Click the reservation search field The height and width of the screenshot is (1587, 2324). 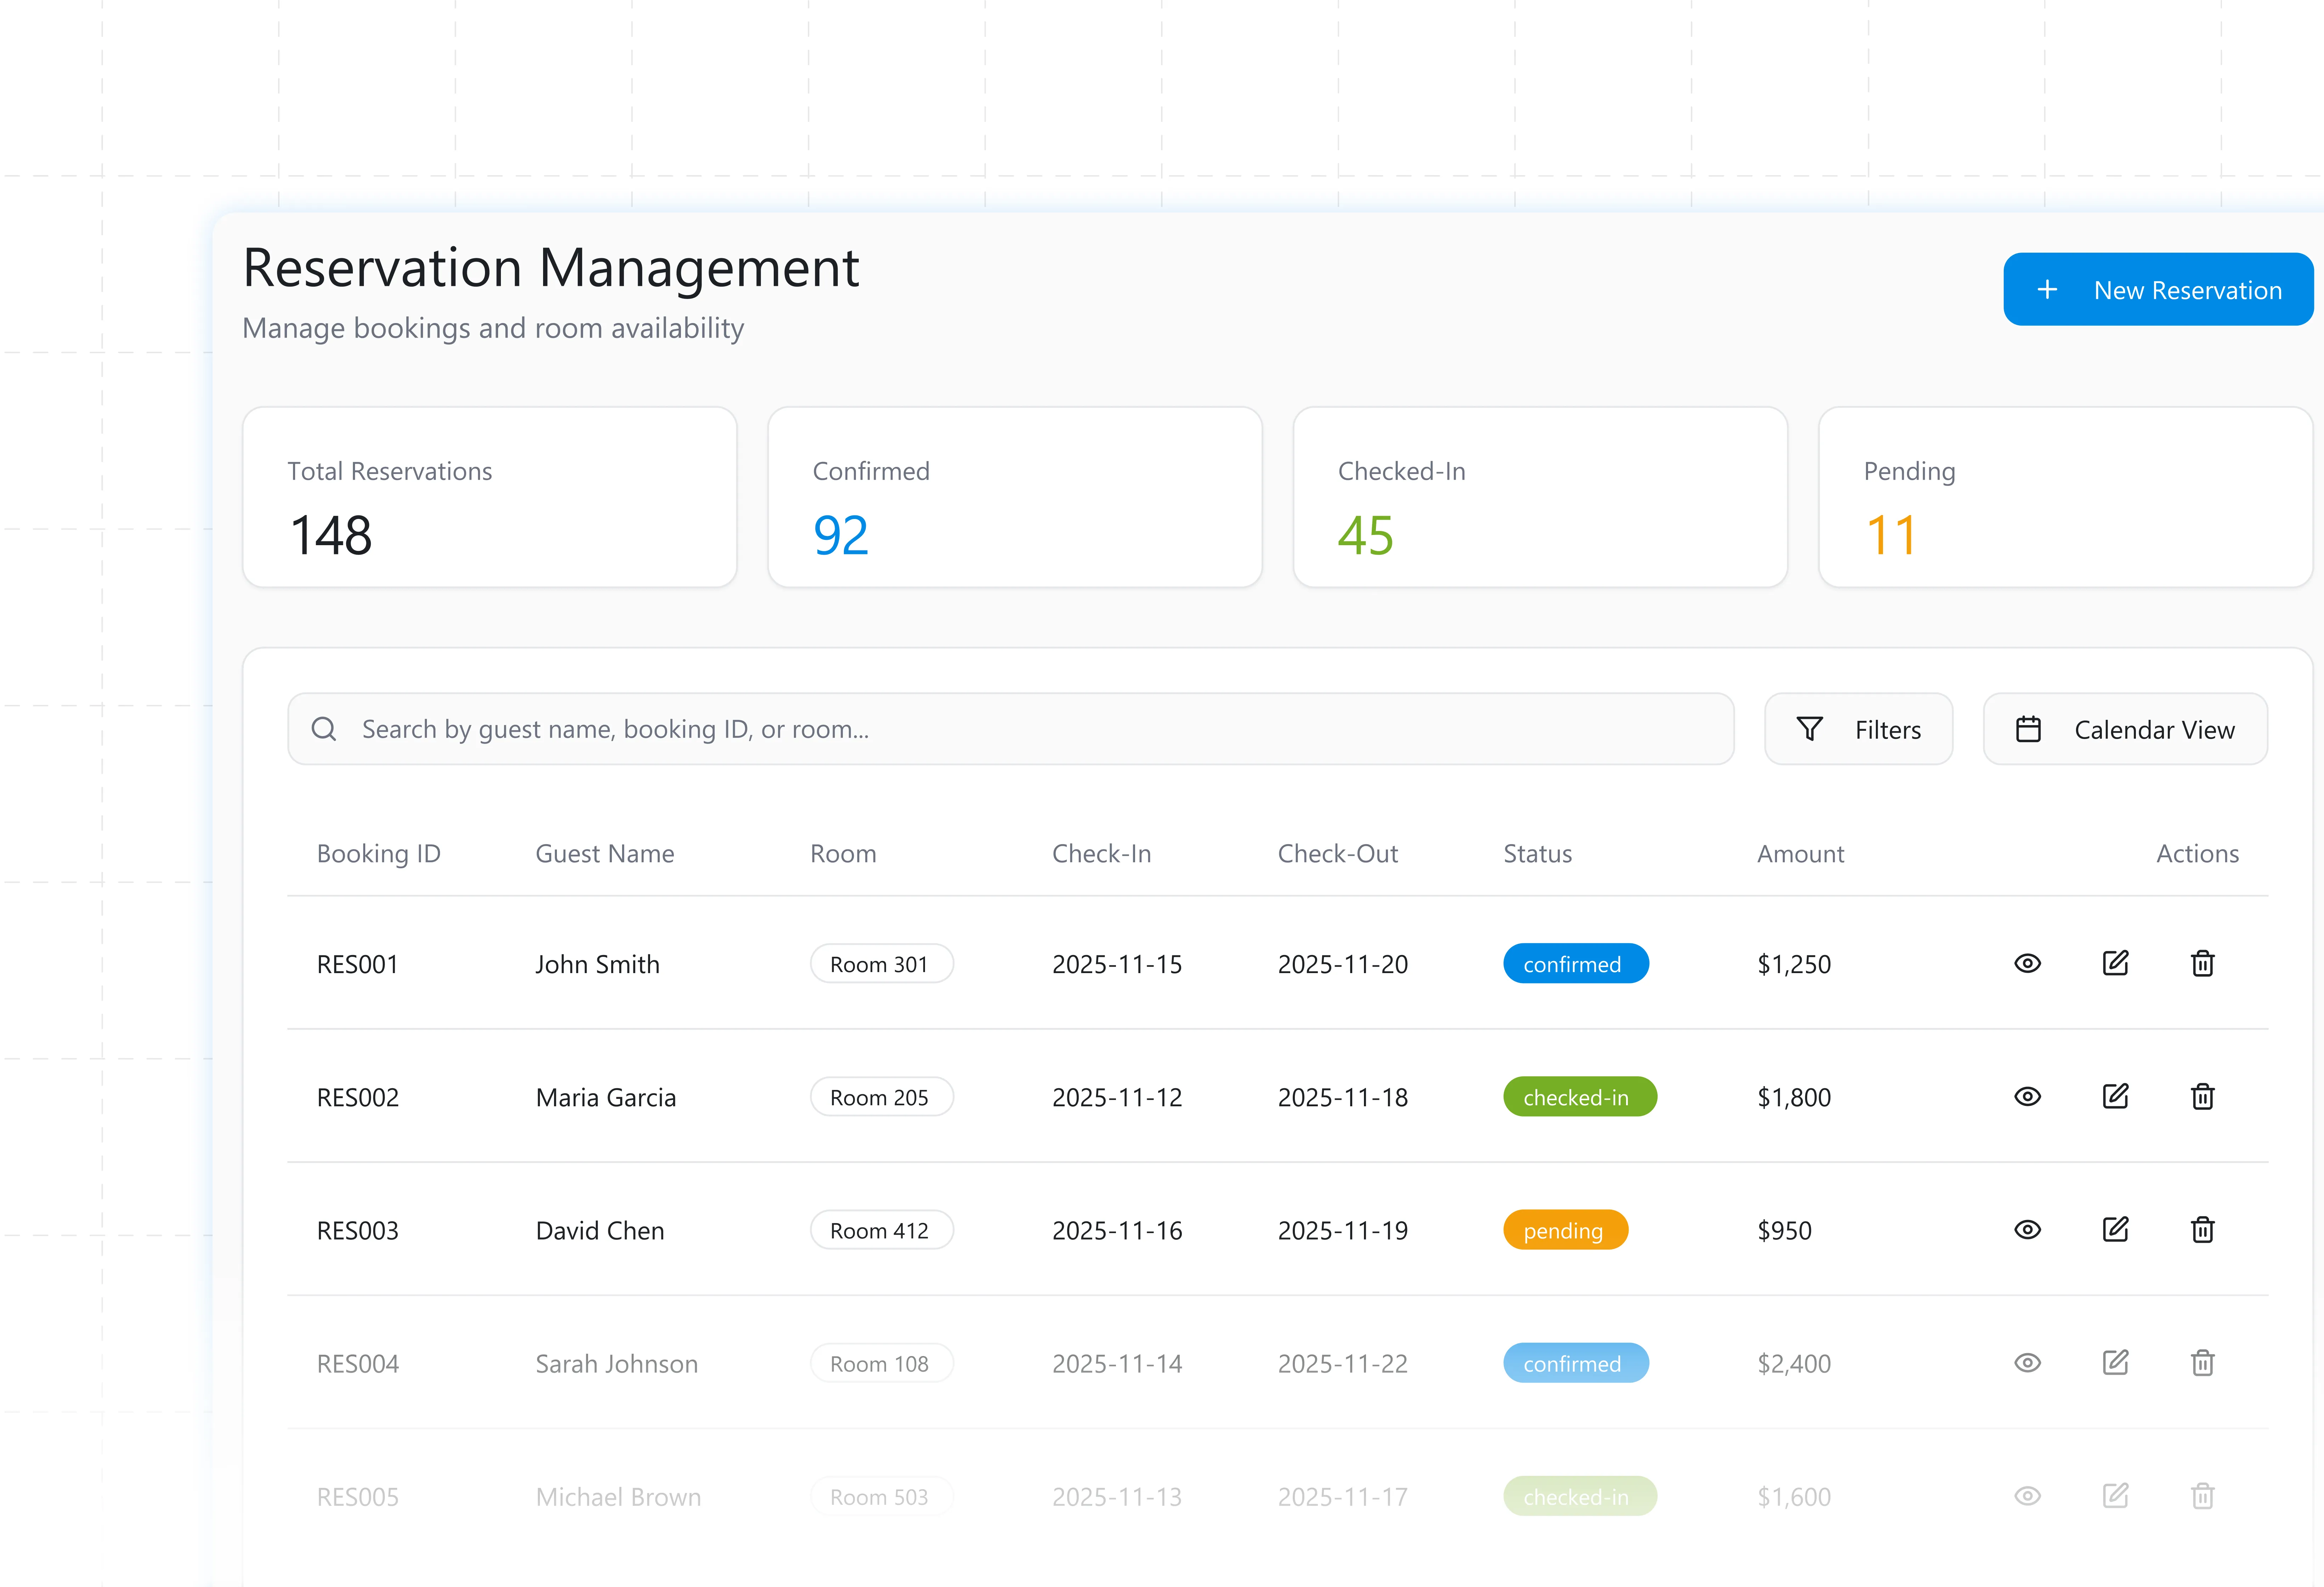[x=1010, y=729]
